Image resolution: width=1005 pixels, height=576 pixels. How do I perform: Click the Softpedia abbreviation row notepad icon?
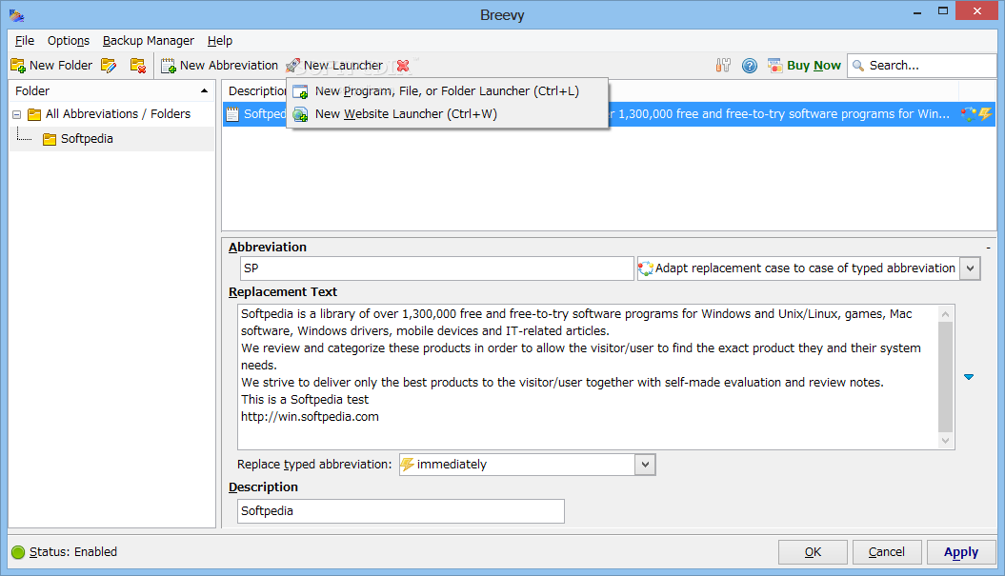pos(232,114)
